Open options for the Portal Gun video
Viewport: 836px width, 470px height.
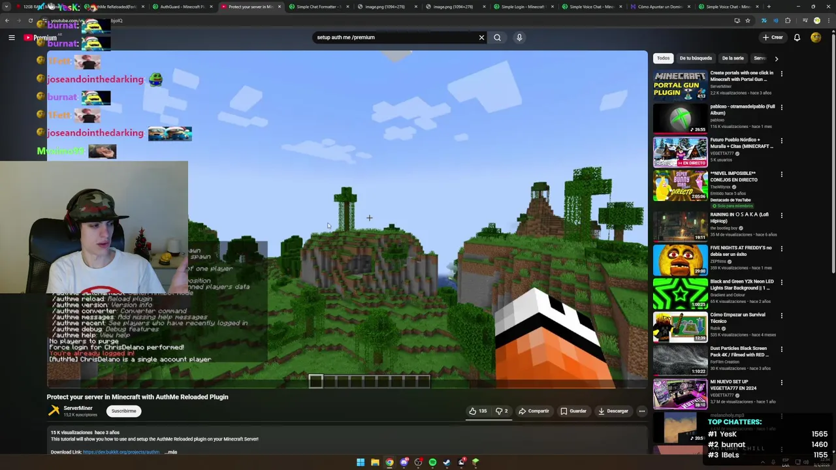coord(781,74)
